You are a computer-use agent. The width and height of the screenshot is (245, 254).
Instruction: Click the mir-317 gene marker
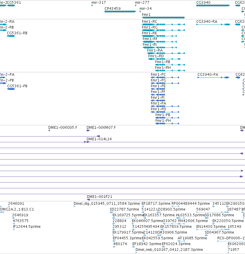click(x=92, y=5)
